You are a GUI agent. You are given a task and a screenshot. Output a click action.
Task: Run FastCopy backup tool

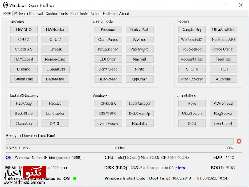24,104
